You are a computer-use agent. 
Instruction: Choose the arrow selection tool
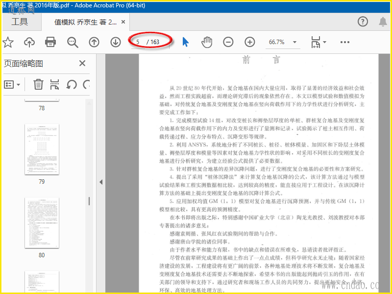[x=185, y=42]
